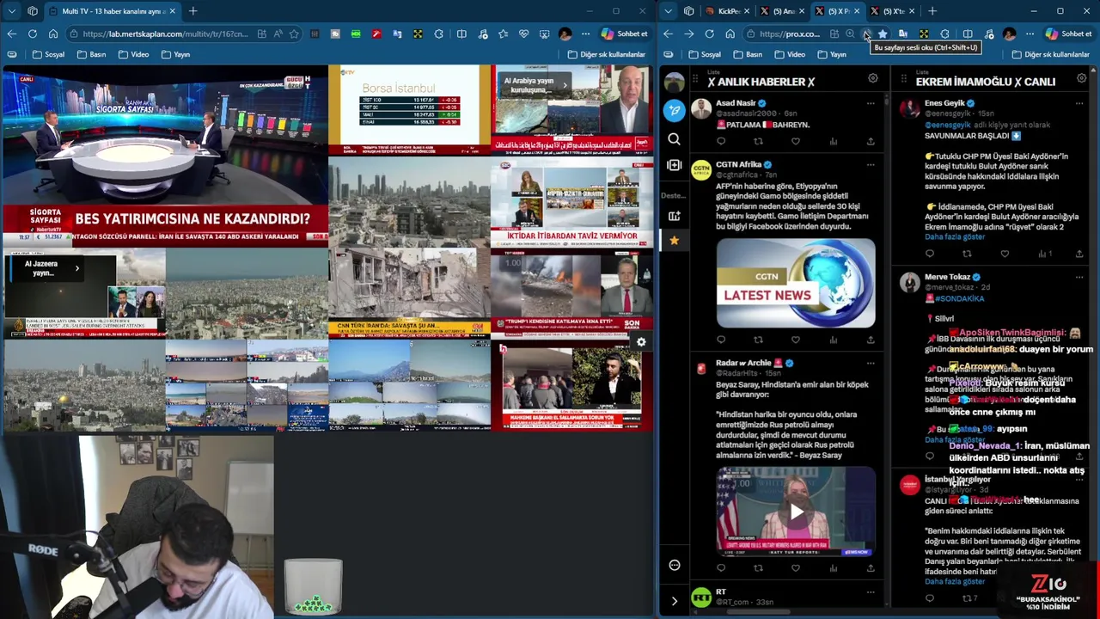Open Basın bookmarks folder in left browser

[91, 54]
